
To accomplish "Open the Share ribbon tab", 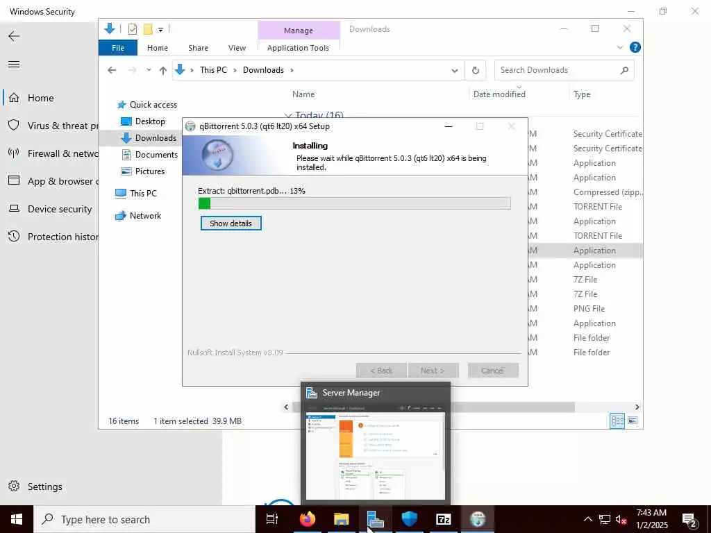I will 198,48.
